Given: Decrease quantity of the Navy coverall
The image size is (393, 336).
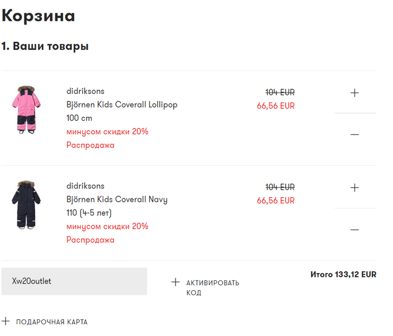Looking at the screenshot, I should [x=355, y=229].
